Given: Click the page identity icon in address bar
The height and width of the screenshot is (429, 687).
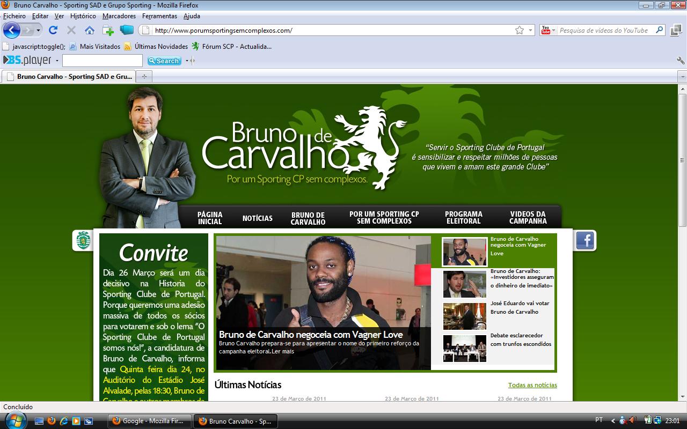Looking at the screenshot, I should coord(145,30).
